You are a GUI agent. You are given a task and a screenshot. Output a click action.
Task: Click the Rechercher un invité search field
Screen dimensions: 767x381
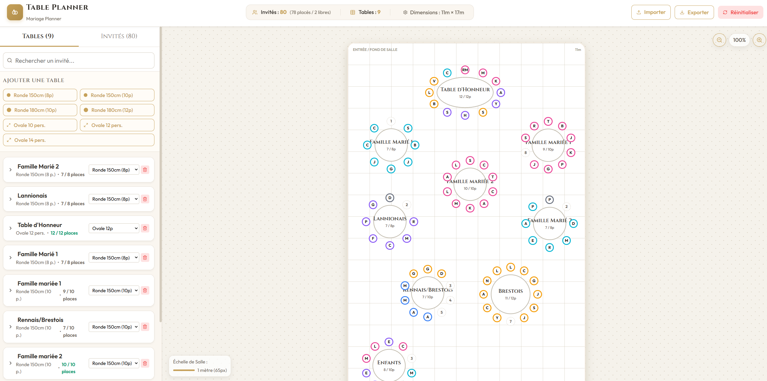pos(79,61)
